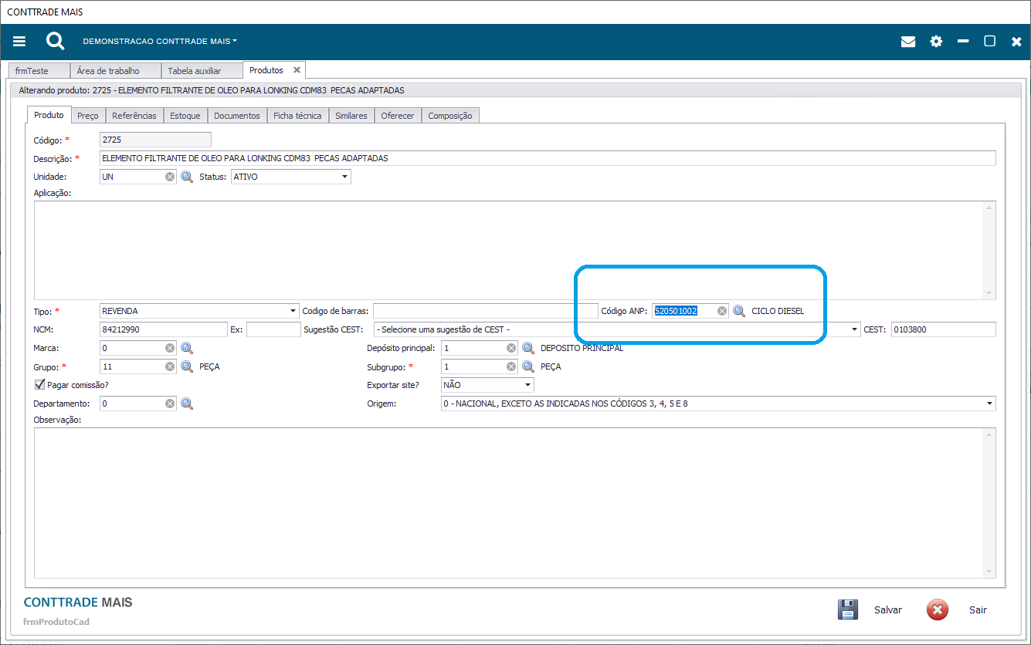This screenshot has height=645, width=1031.
Task: Open settings gear in header
Action: click(x=936, y=42)
